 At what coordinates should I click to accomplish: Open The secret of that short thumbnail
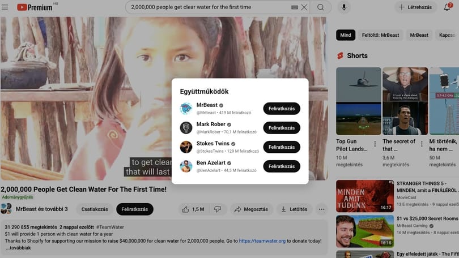[405, 101]
